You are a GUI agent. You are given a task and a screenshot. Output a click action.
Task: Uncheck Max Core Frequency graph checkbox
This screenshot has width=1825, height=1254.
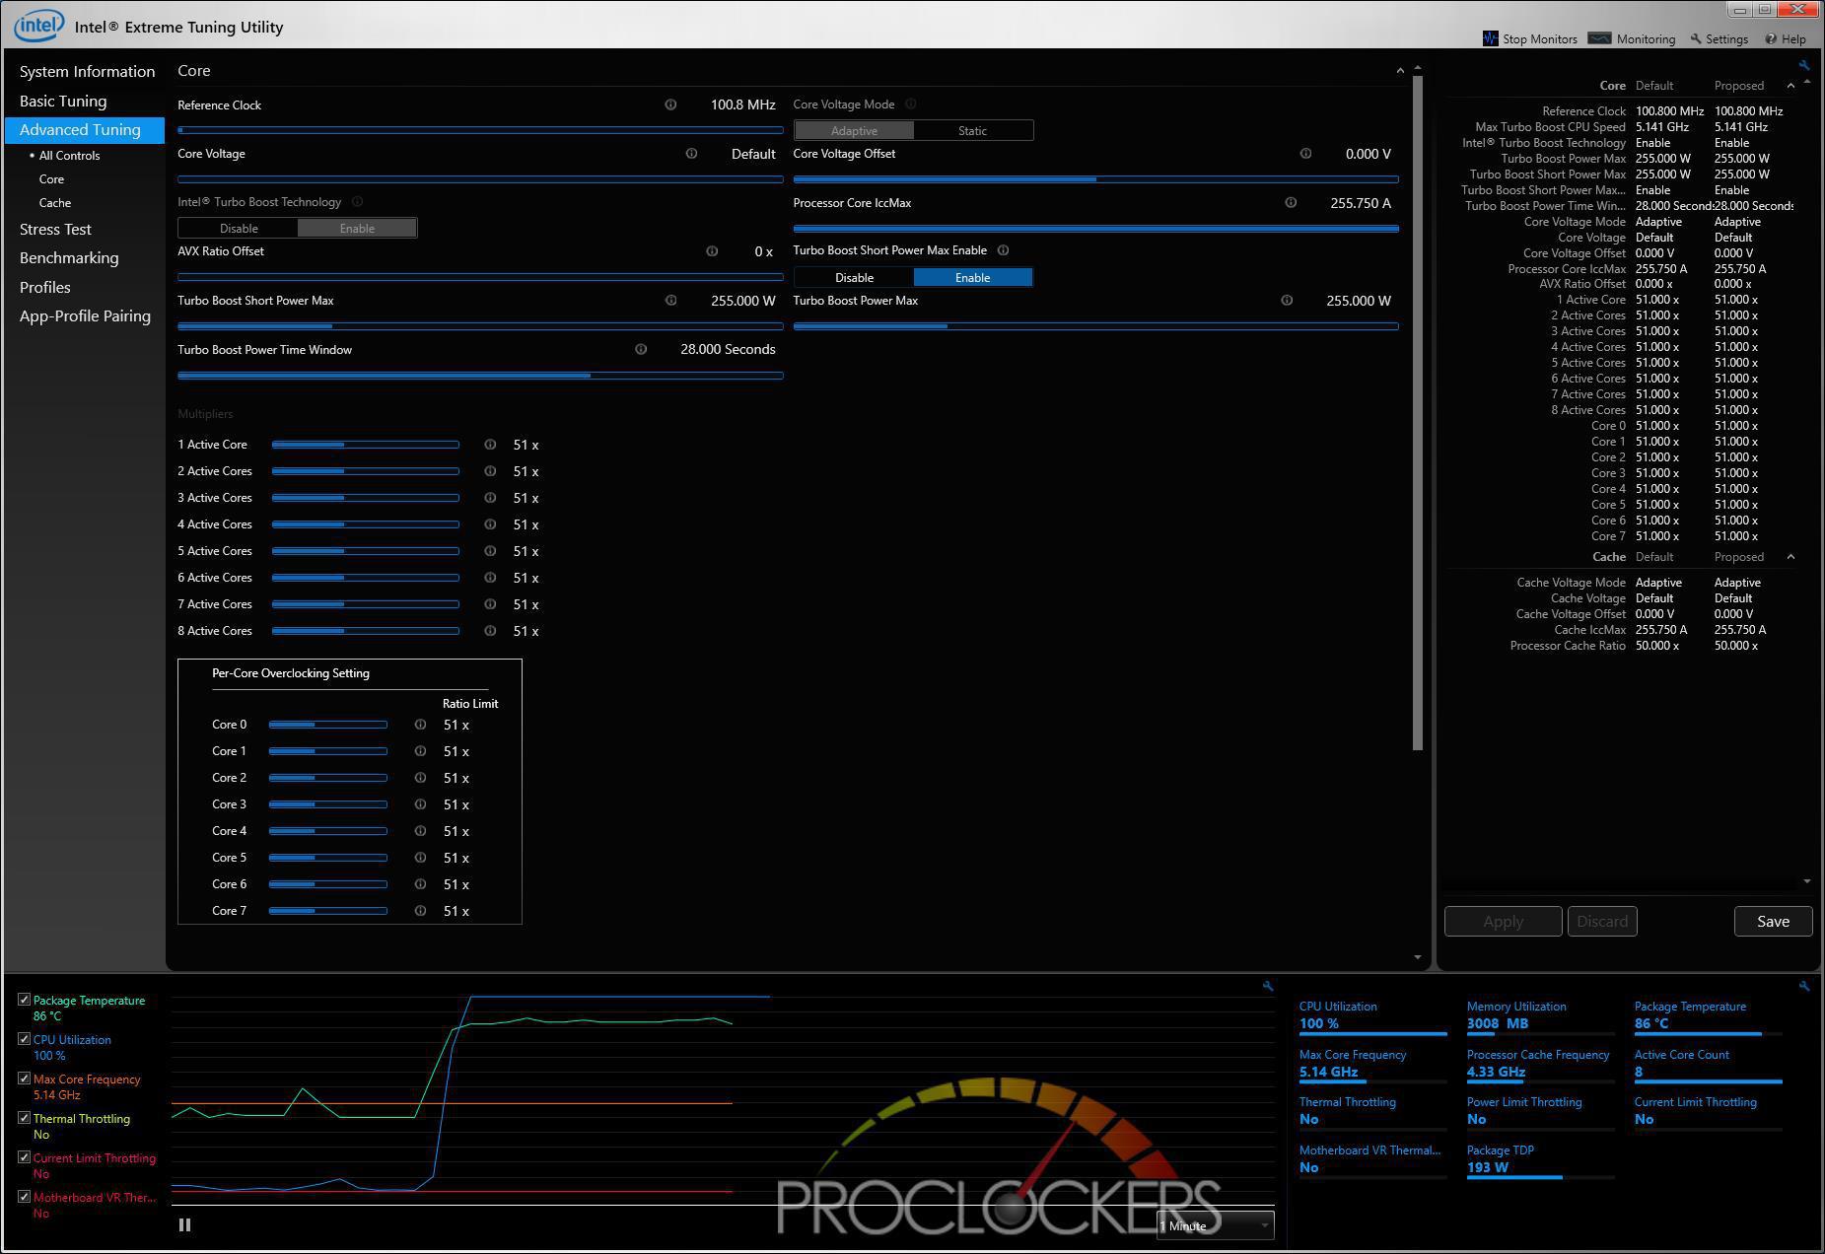[25, 1079]
